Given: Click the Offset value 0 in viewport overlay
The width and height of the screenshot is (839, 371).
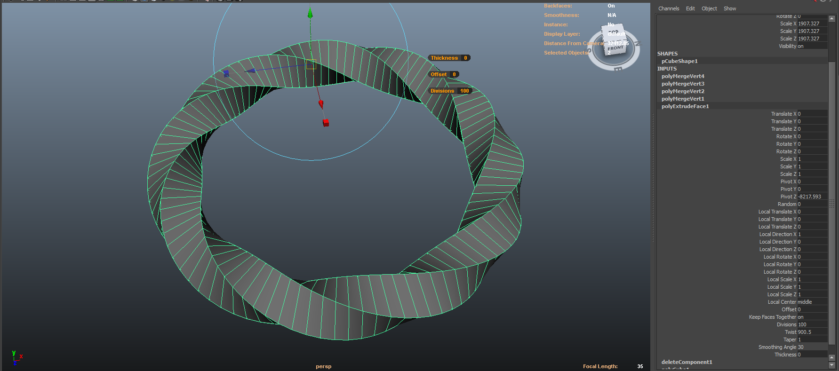Looking at the screenshot, I should [x=454, y=74].
